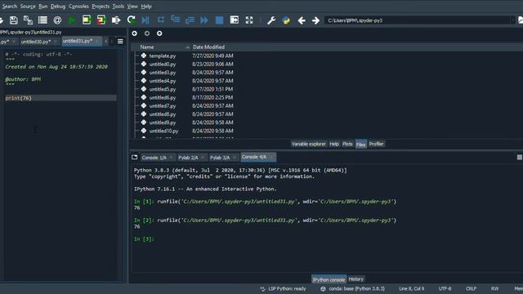Open the Help menu
The width and height of the screenshot is (523, 294).
(x=146, y=7)
